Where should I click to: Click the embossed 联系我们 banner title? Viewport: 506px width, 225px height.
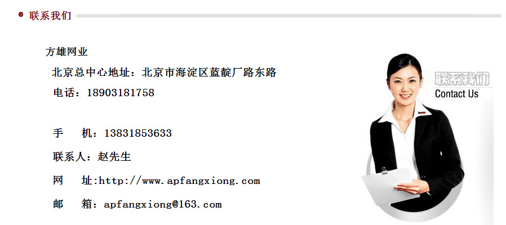click(x=462, y=79)
